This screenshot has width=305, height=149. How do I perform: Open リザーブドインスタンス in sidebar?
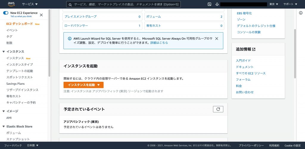[22, 90]
